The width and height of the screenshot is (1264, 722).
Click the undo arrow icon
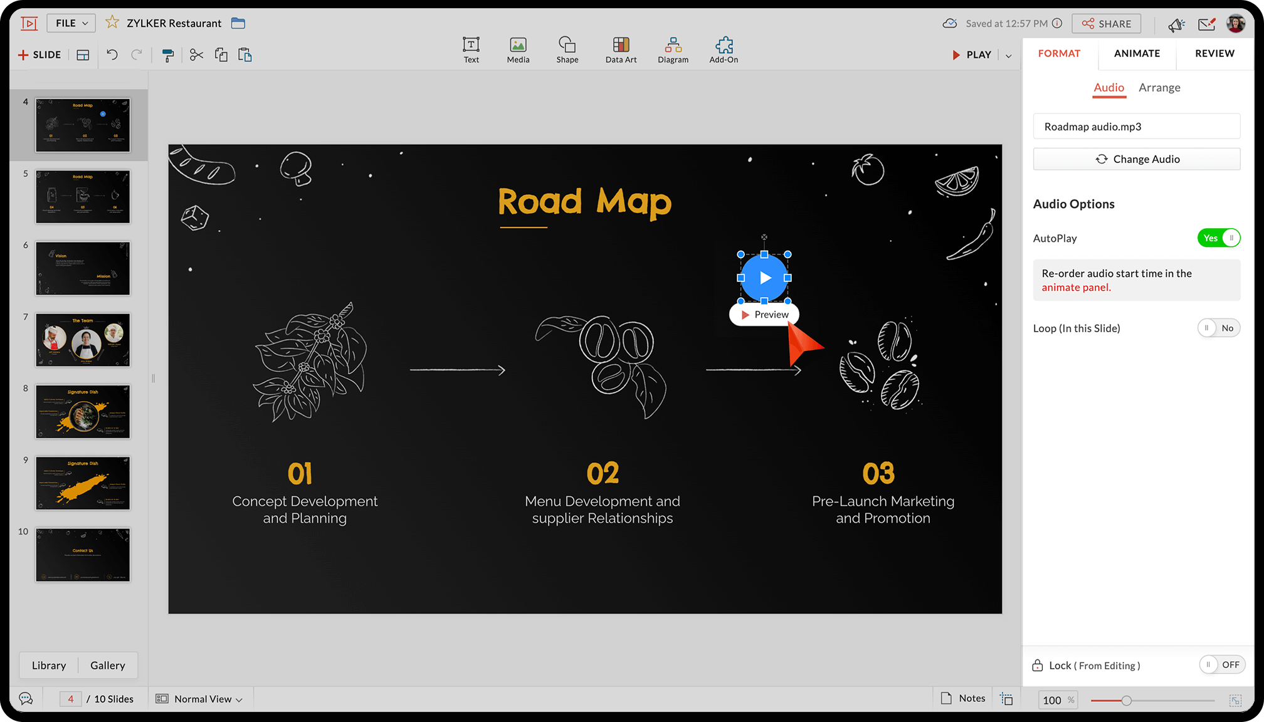[112, 55]
